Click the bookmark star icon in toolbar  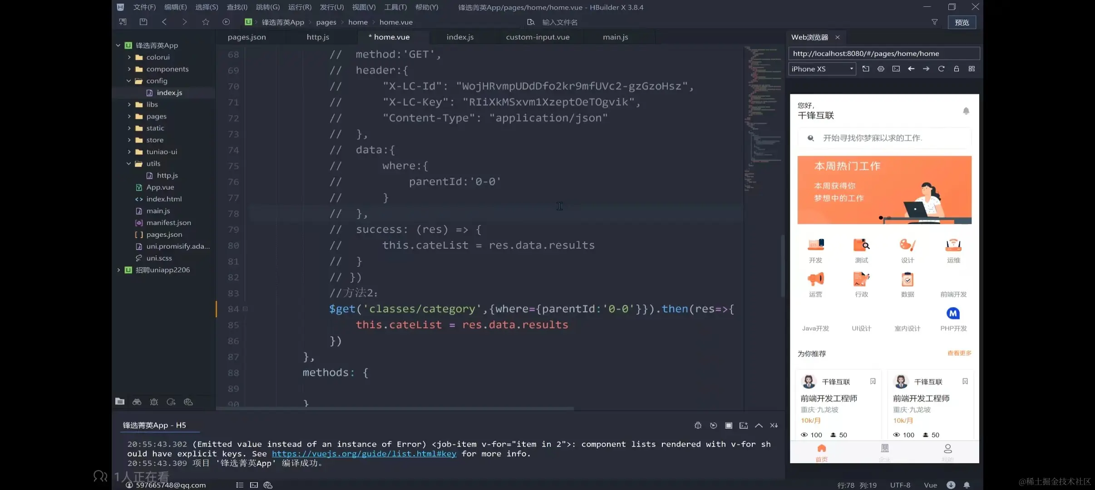(205, 22)
